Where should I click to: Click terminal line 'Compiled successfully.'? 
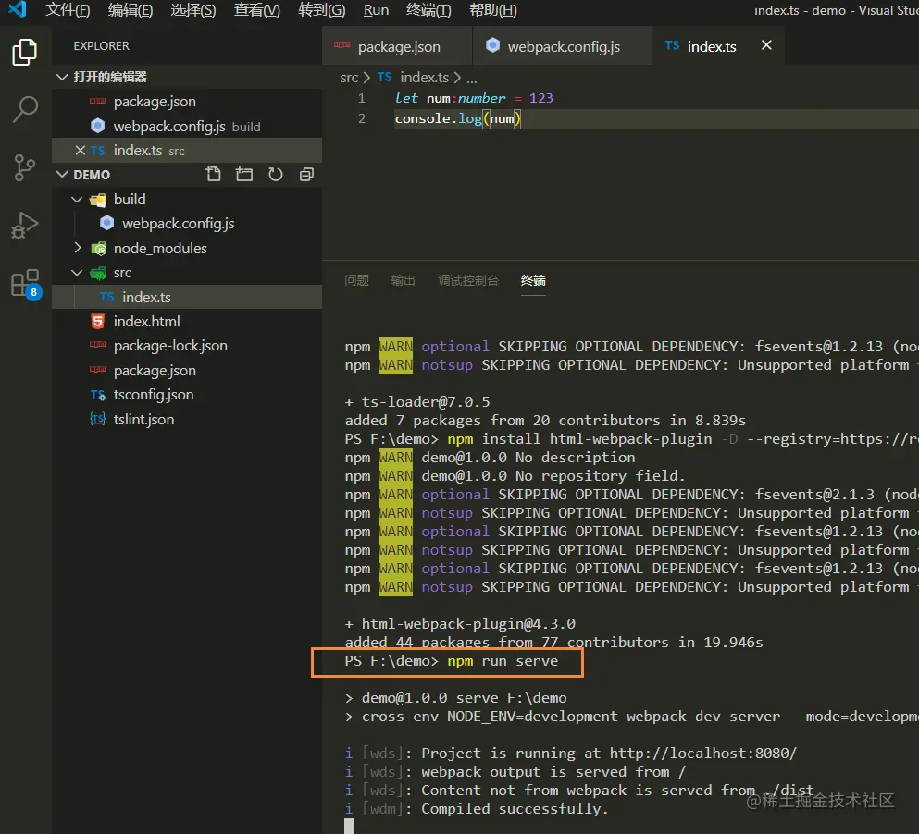515,809
